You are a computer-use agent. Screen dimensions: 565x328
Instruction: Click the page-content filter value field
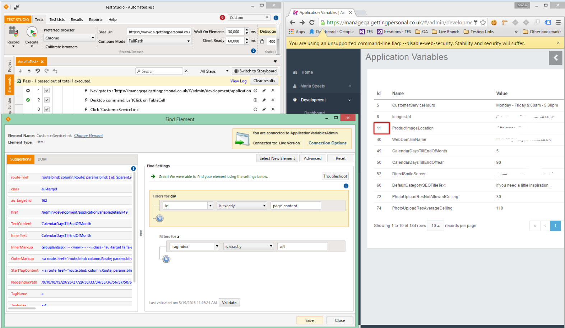295,206
